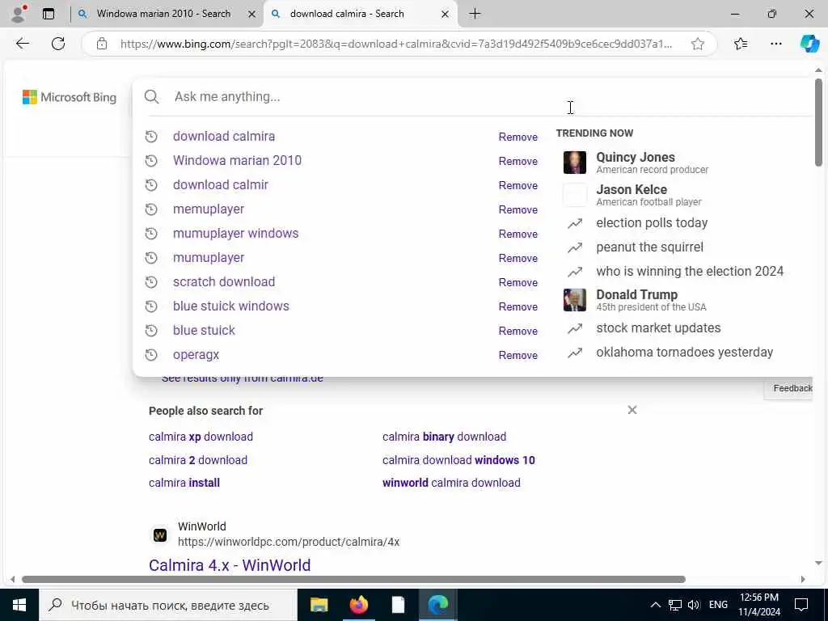Viewport: 828px width, 621px height.
Task: Click the Microsoft Bing logo
Action: tap(70, 97)
